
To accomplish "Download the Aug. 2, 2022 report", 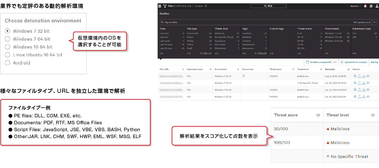I will pyautogui.click(x=364, y=76).
